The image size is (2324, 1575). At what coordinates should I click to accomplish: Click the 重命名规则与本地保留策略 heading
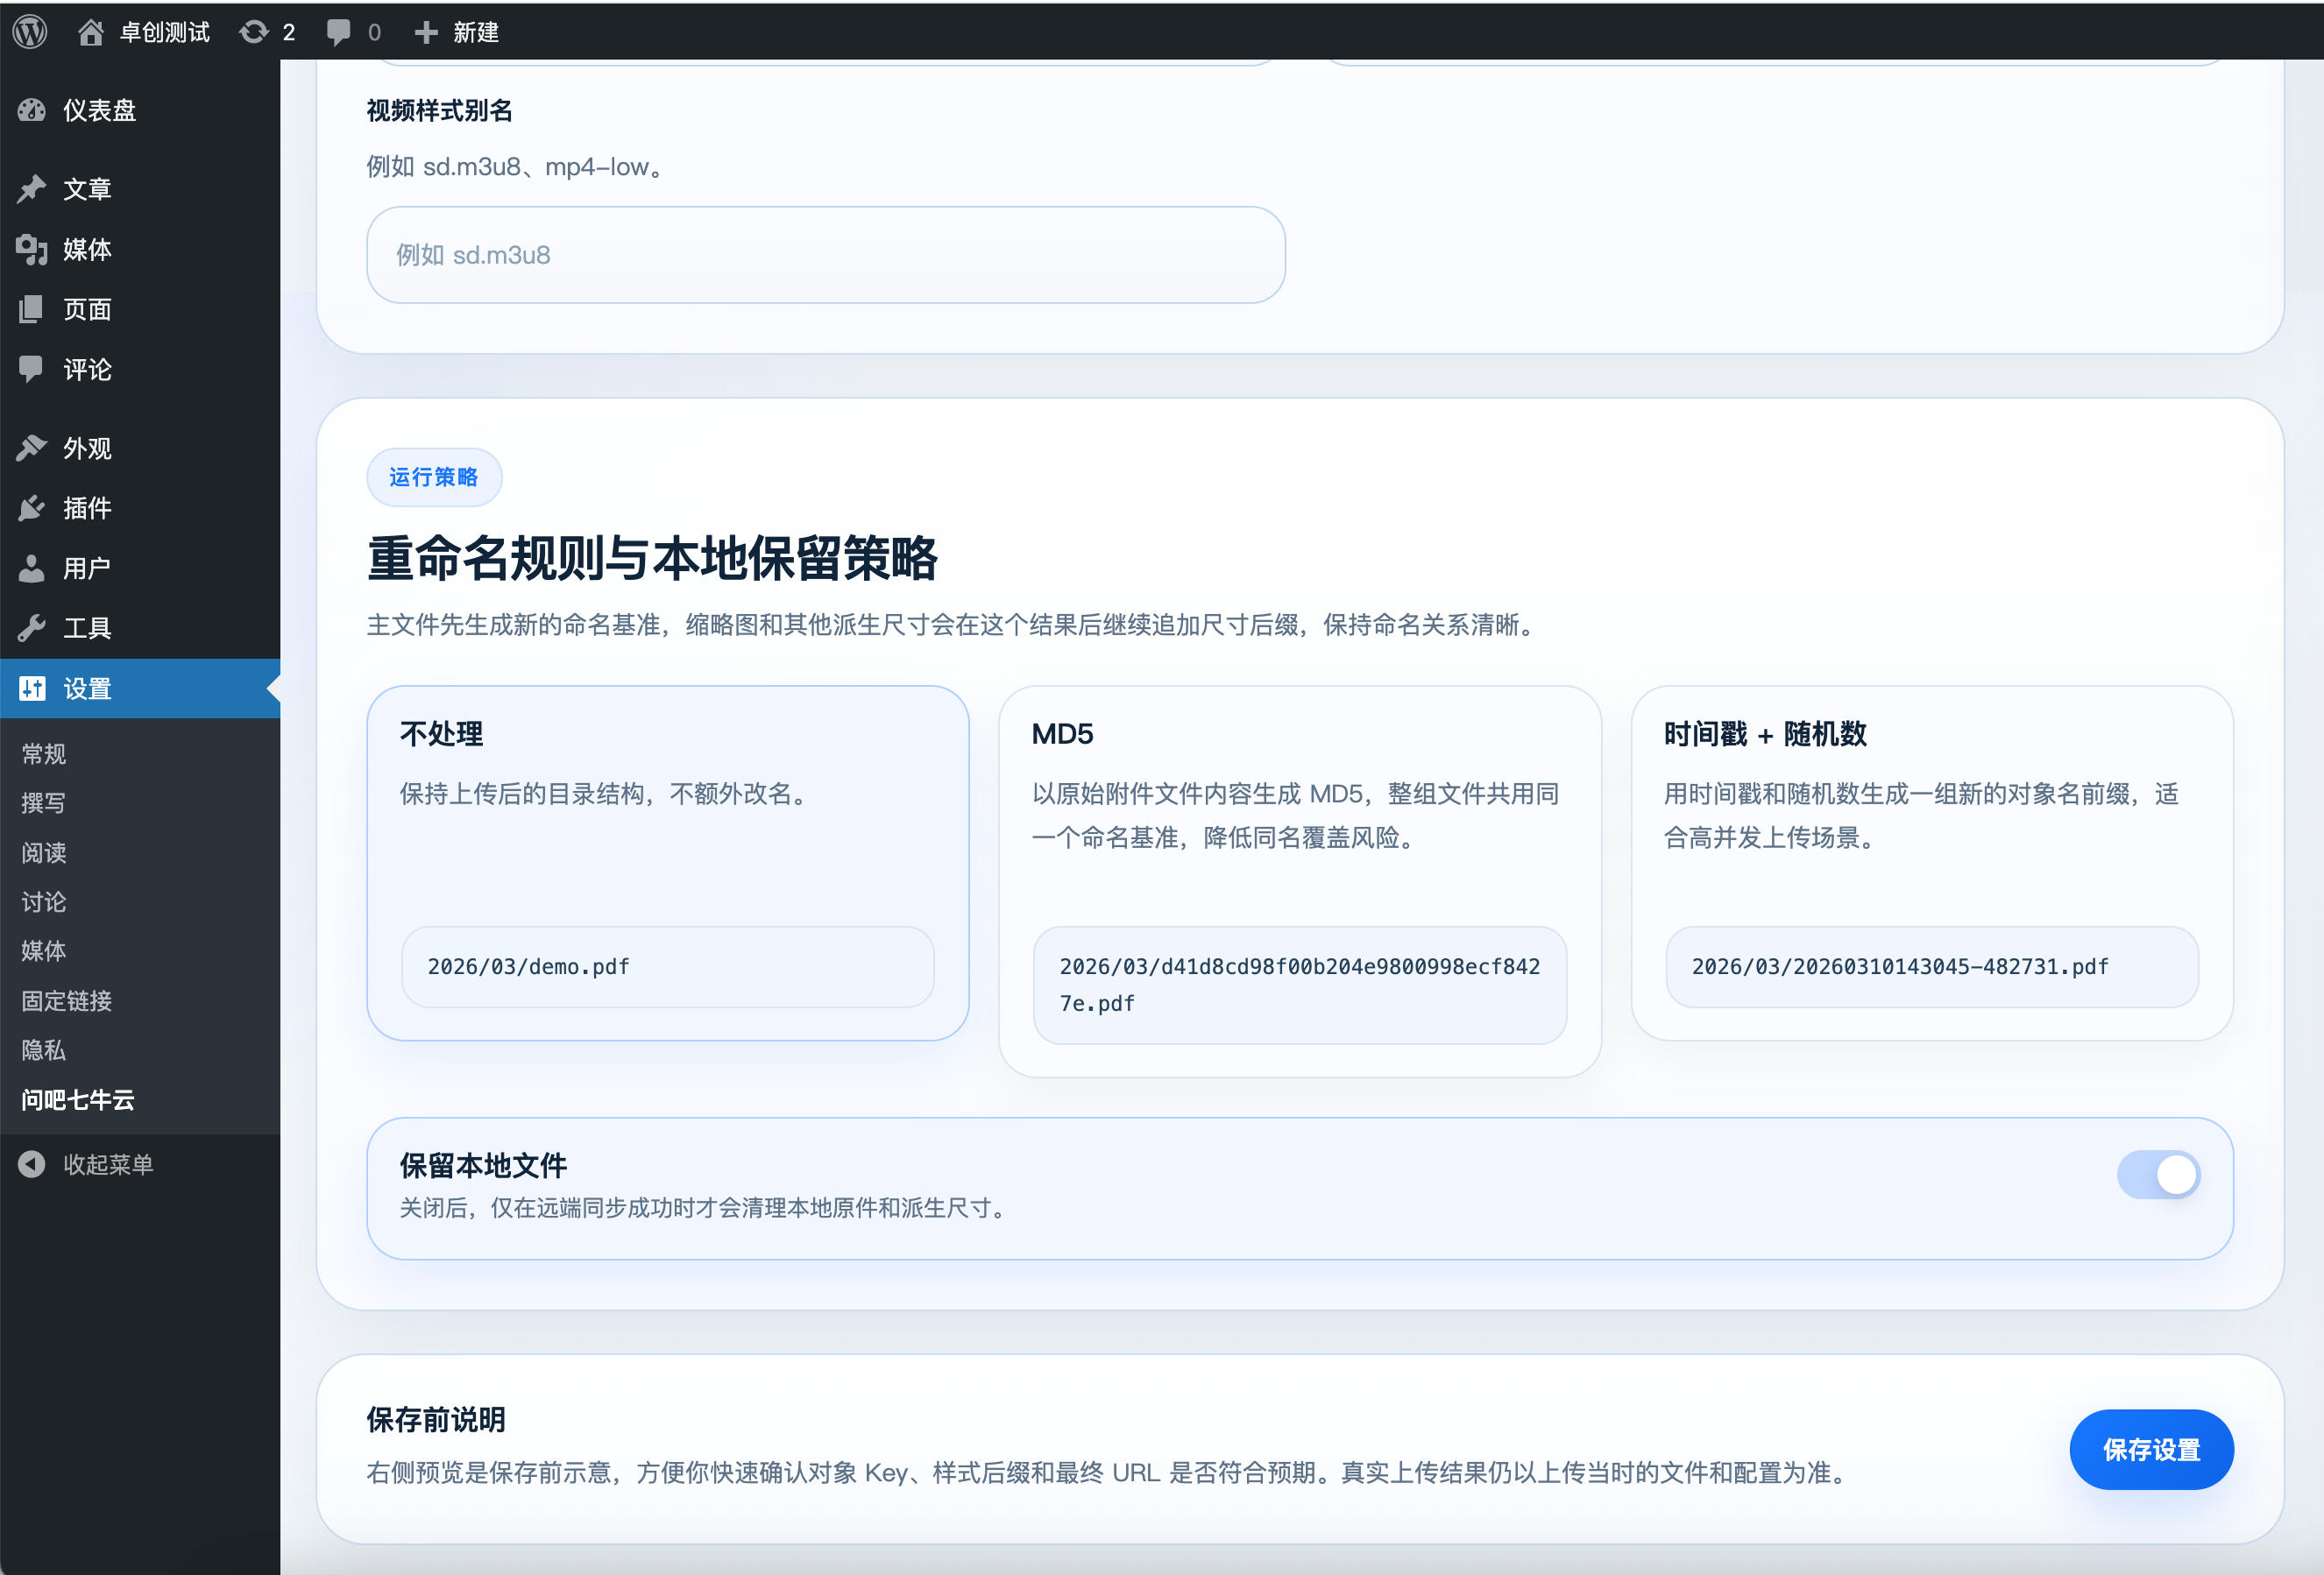[x=652, y=558]
